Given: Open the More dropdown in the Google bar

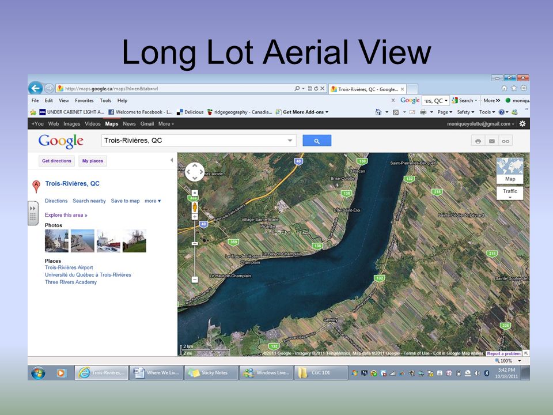Looking at the screenshot, I should click(166, 124).
